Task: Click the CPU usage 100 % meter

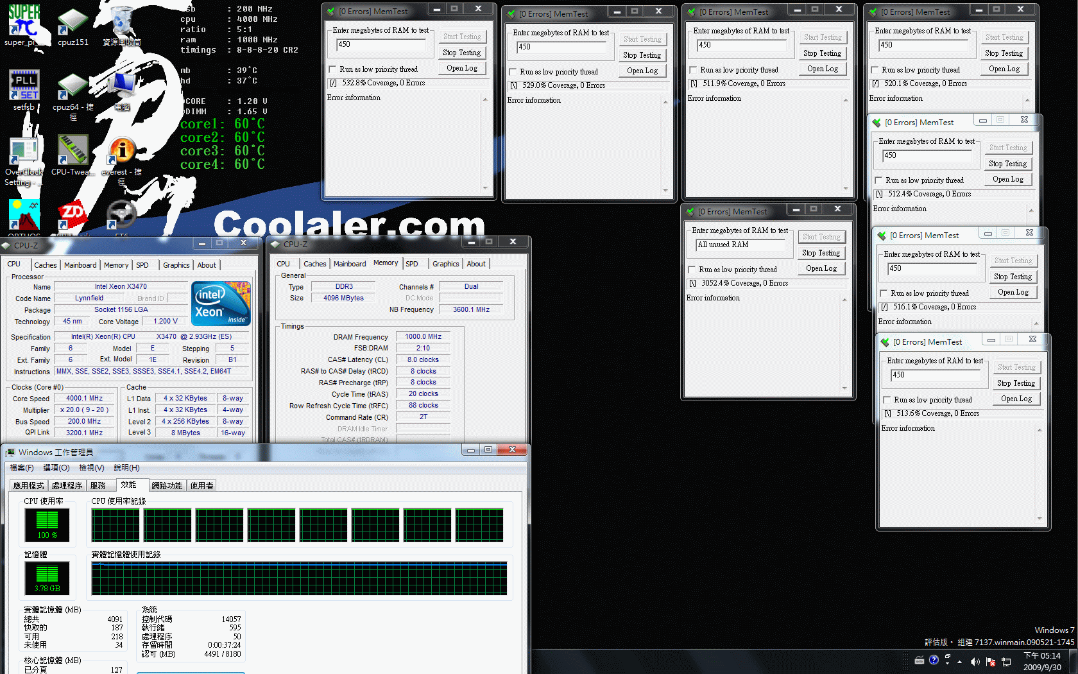Action: pos(47,524)
